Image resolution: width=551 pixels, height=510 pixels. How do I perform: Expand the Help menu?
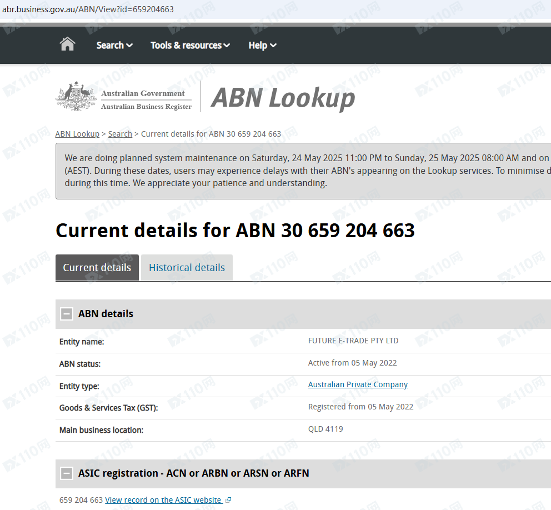click(263, 46)
